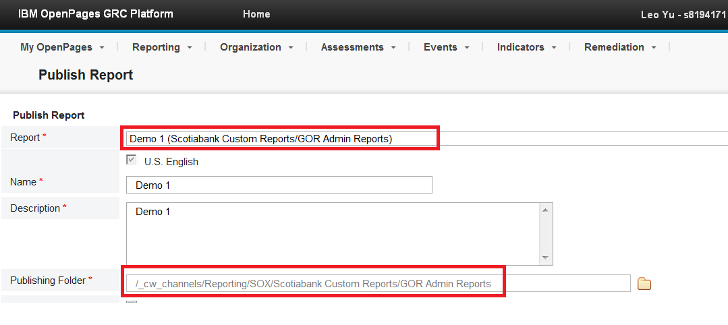Click IBM OpenPages GRC Platform title
The height and width of the screenshot is (325, 728).
[x=96, y=14]
